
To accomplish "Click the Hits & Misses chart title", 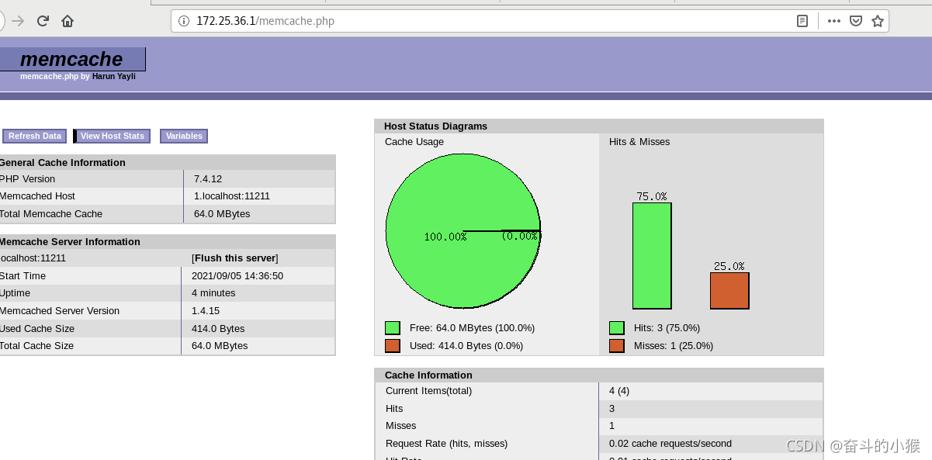I will [x=639, y=142].
